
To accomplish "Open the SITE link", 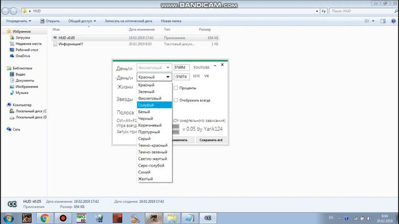I will (x=196, y=76).
